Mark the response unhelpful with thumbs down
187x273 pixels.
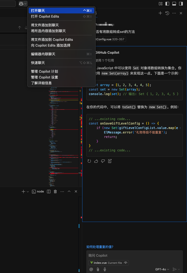[x=103, y=161]
